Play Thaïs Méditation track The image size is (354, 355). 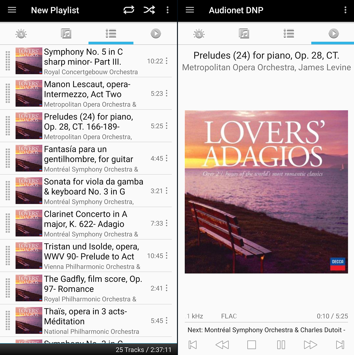tap(86, 321)
